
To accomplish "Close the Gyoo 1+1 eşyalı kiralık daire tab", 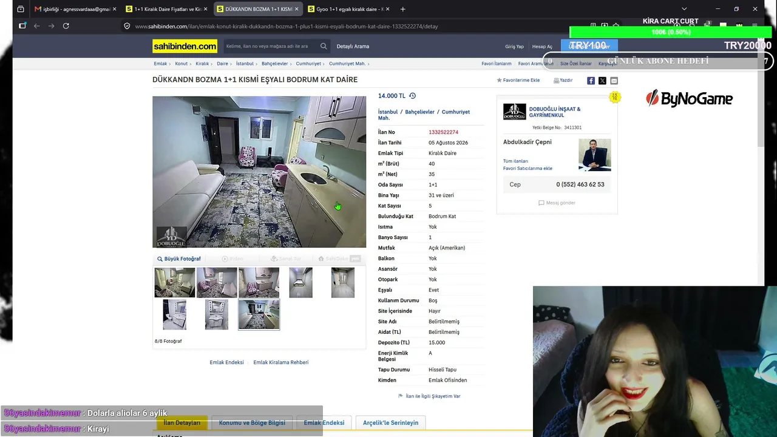I will pos(387,9).
